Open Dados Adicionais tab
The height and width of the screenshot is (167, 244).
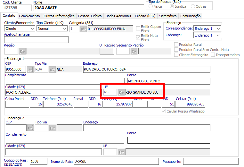pos(118,16)
